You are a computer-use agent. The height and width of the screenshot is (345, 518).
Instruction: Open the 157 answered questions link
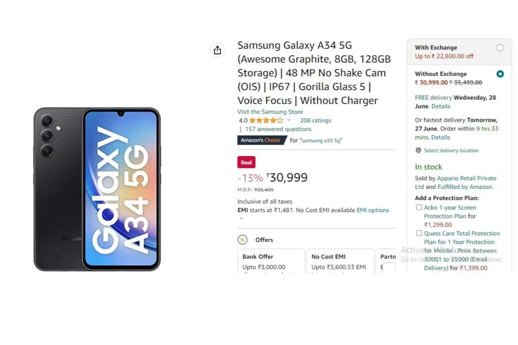click(x=278, y=129)
